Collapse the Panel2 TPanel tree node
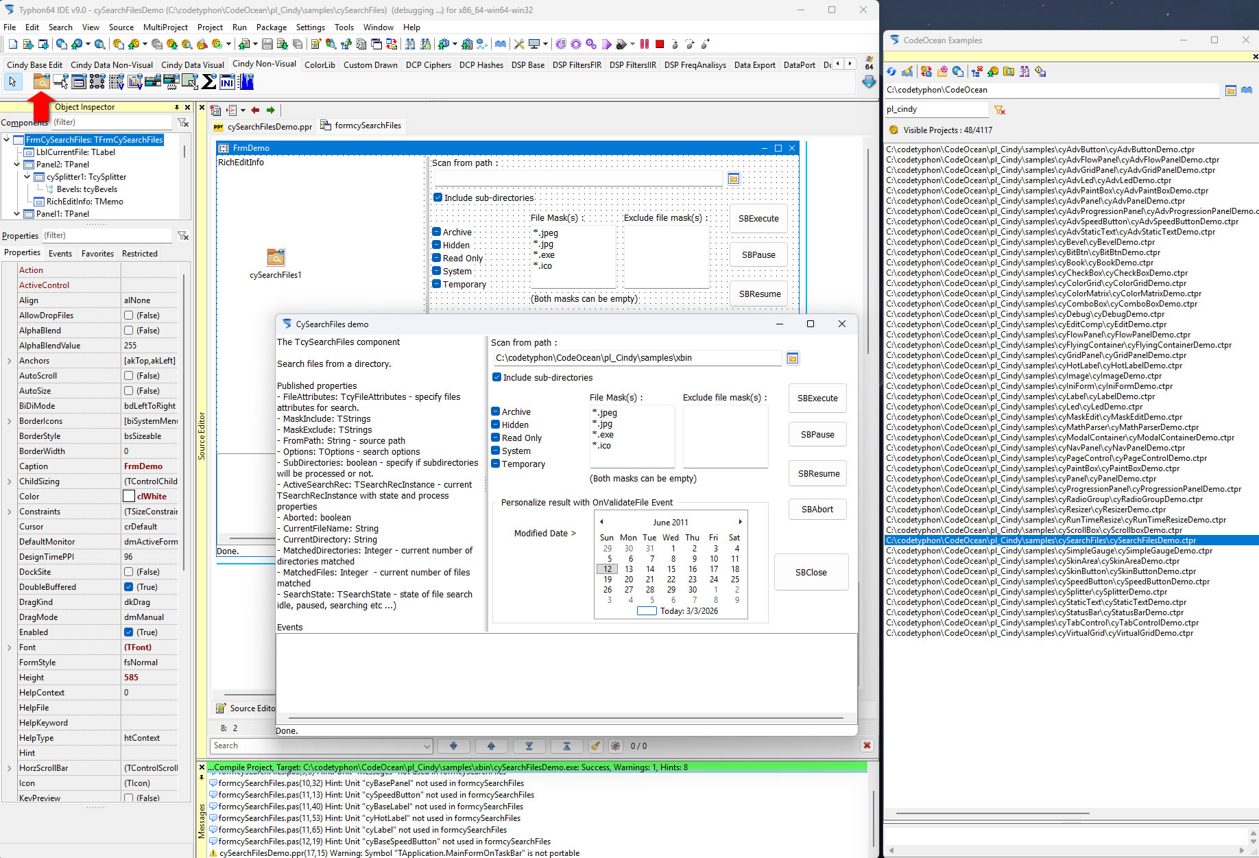The width and height of the screenshot is (1259, 858). click(x=17, y=165)
